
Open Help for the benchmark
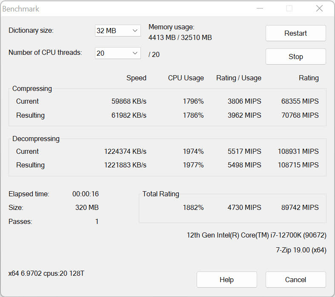[226, 280]
